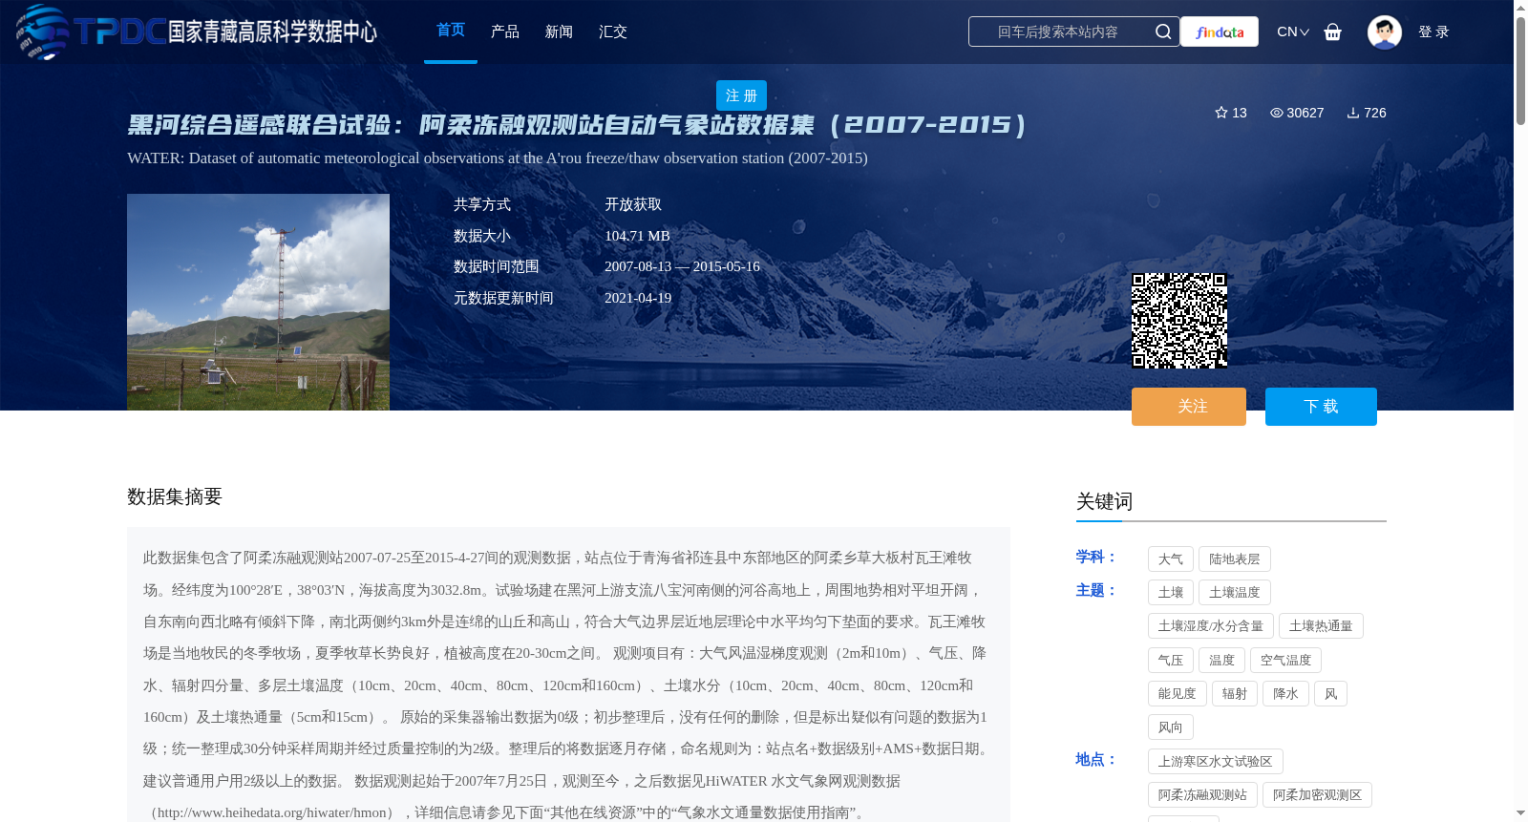The image size is (1528, 822).
Task: Click the page vertical scrollbar thumb
Action: [1520, 70]
